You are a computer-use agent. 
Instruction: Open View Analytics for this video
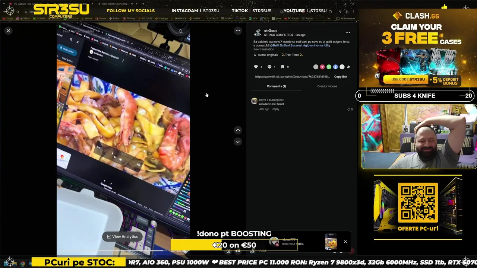(122, 237)
